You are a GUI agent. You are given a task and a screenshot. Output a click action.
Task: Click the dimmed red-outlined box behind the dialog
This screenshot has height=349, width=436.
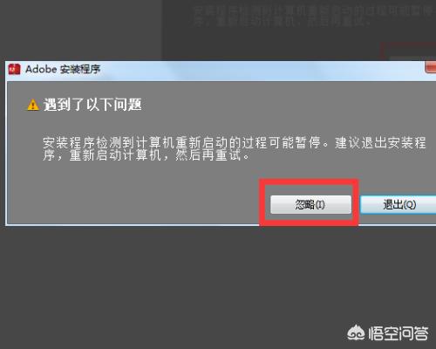408,51
